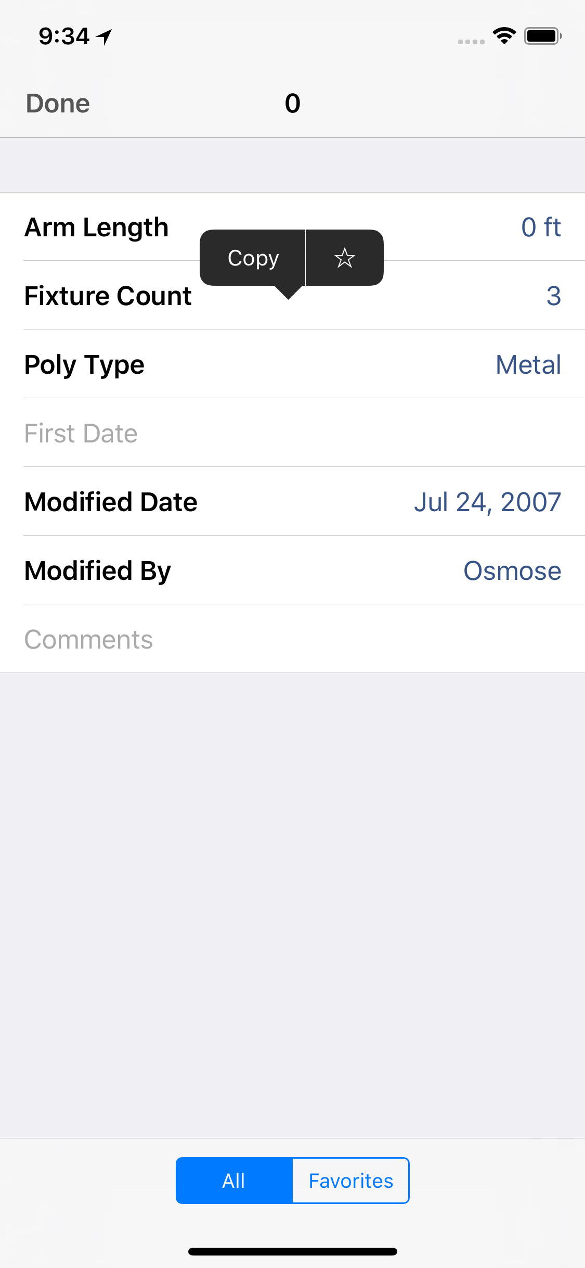Image resolution: width=585 pixels, height=1268 pixels.
Task: Tap the location arrow in status bar
Action: [x=105, y=36]
